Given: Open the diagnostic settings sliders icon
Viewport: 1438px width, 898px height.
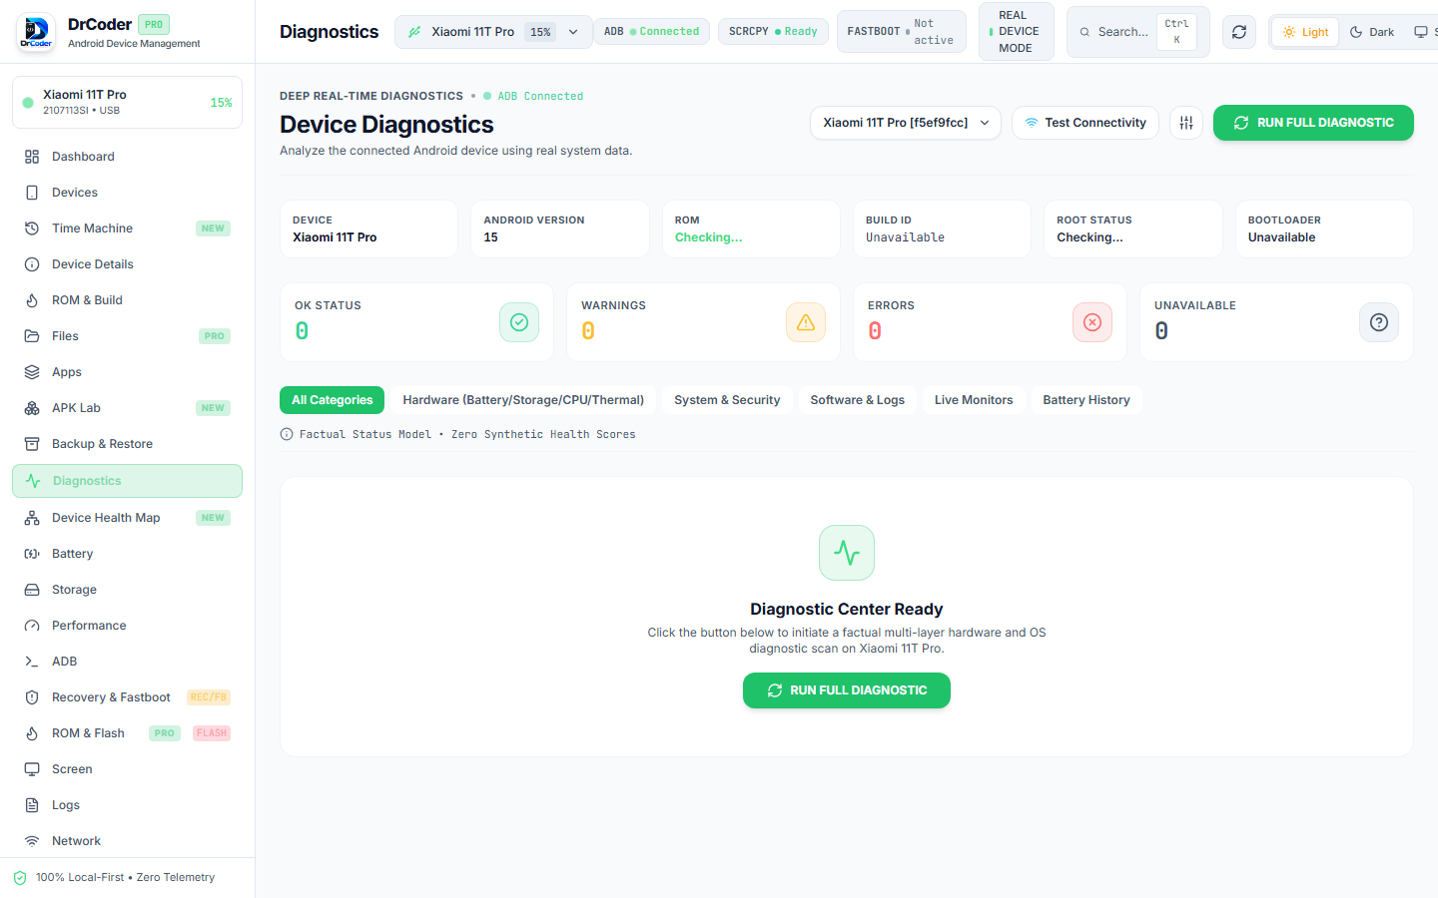Looking at the screenshot, I should pyautogui.click(x=1186, y=123).
